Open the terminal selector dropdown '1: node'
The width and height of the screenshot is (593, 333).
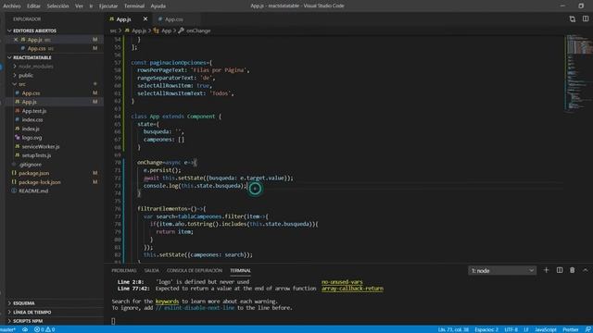[502, 271]
